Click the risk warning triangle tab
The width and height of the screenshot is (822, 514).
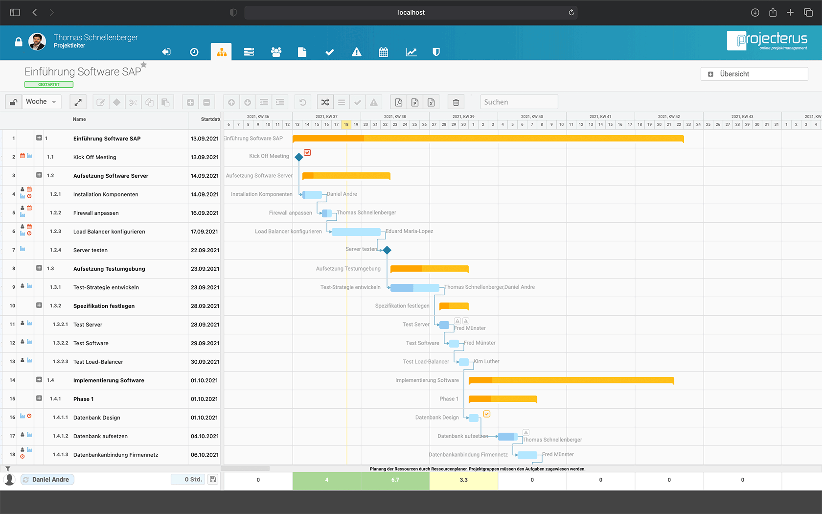point(357,52)
